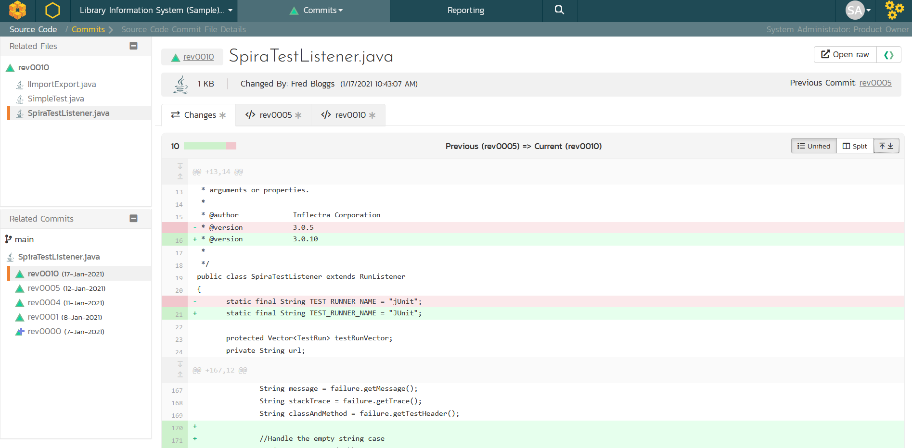Click the Spira home logo icon
Viewport: 912px width, 448px height.
[17, 10]
